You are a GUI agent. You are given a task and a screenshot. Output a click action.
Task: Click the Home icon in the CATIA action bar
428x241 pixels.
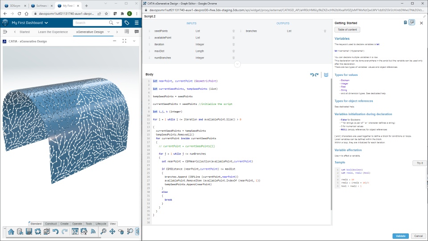(x=11, y=232)
